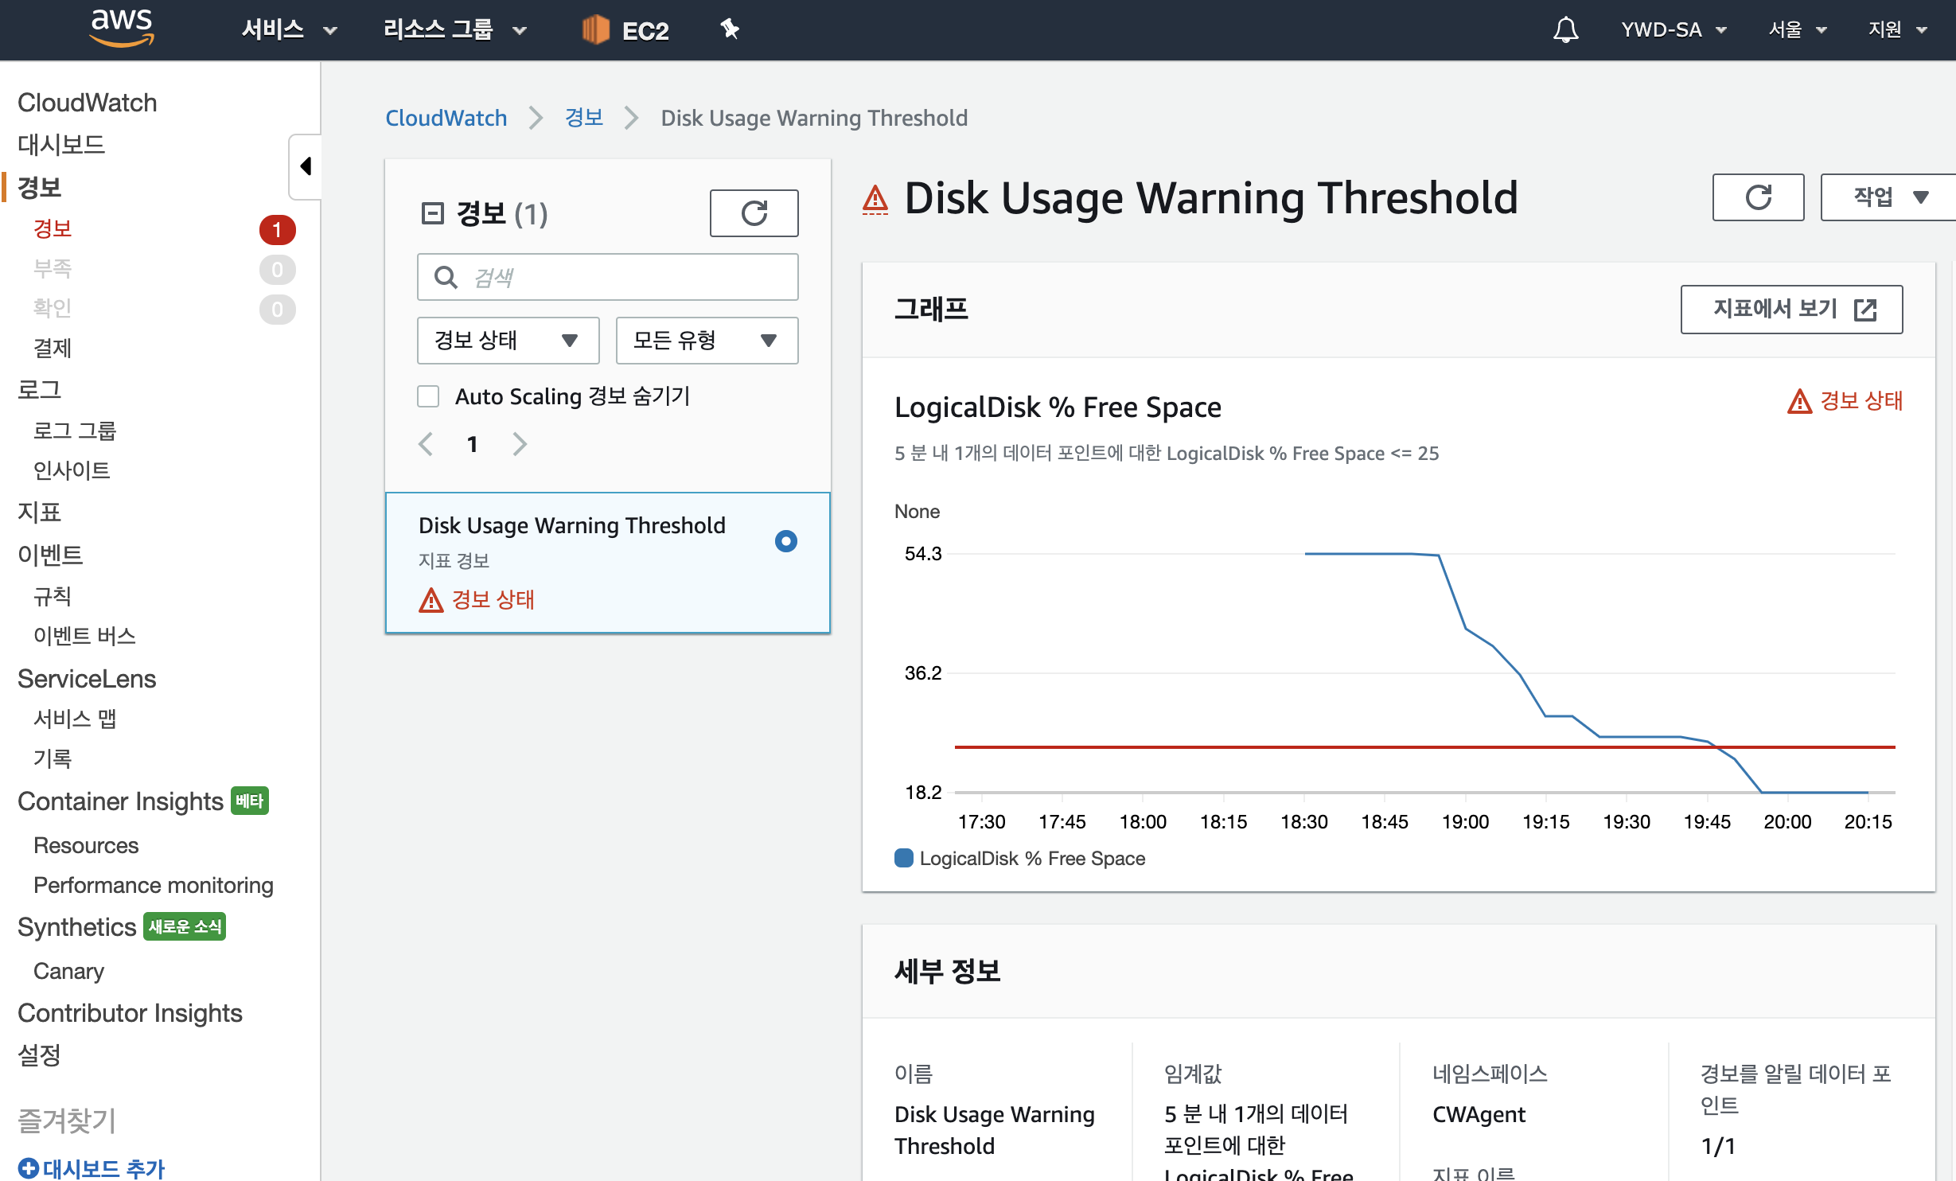Click the LogicalDisk % Free Space legend swatch
1956x1181 pixels.
click(903, 858)
